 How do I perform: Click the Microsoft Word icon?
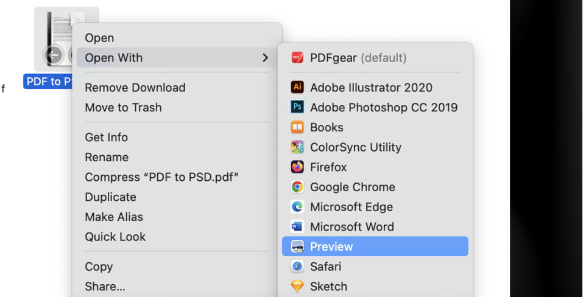[297, 226]
